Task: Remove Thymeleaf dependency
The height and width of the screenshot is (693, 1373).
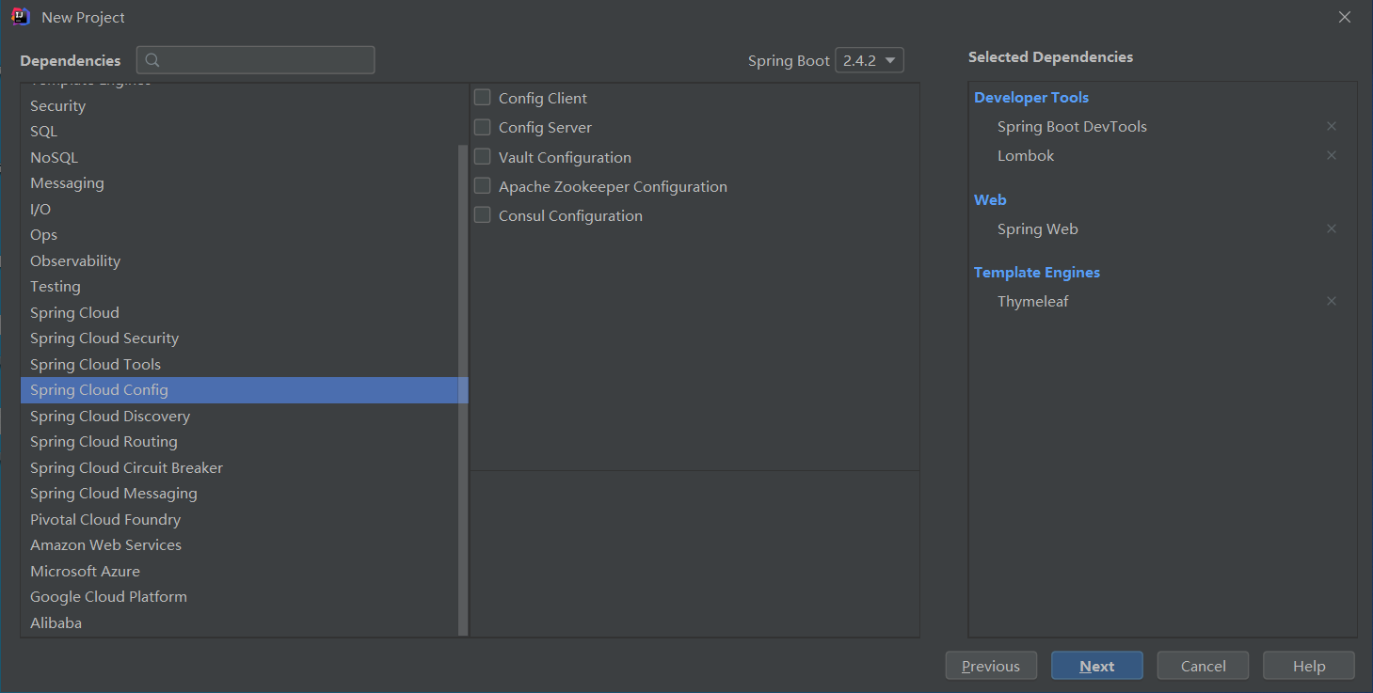Action: point(1331,301)
